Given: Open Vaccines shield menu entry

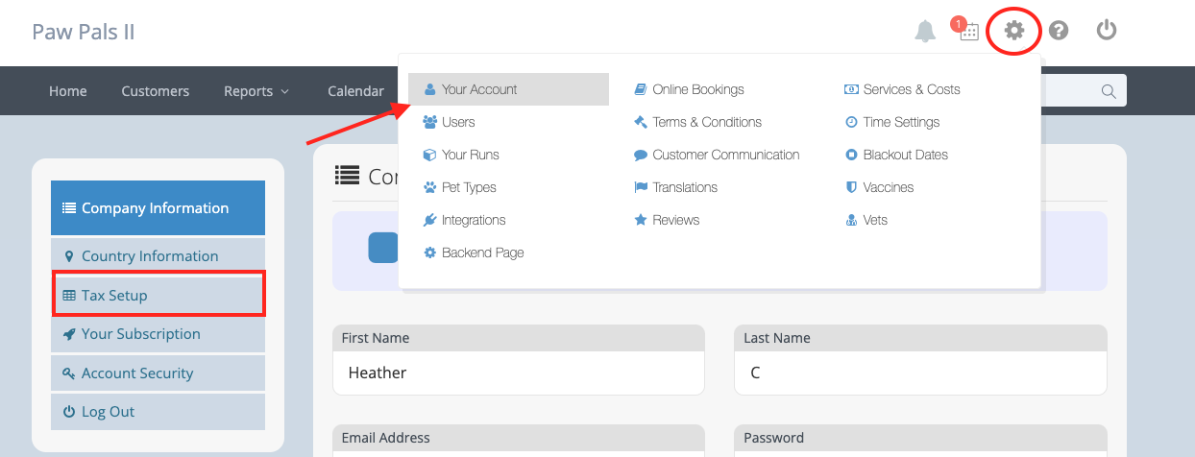Looking at the screenshot, I should [x=879, y=187].
